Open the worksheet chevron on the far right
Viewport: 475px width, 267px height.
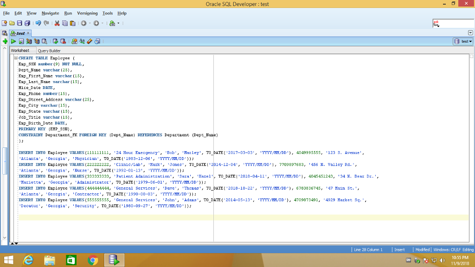tap(470, 32)
